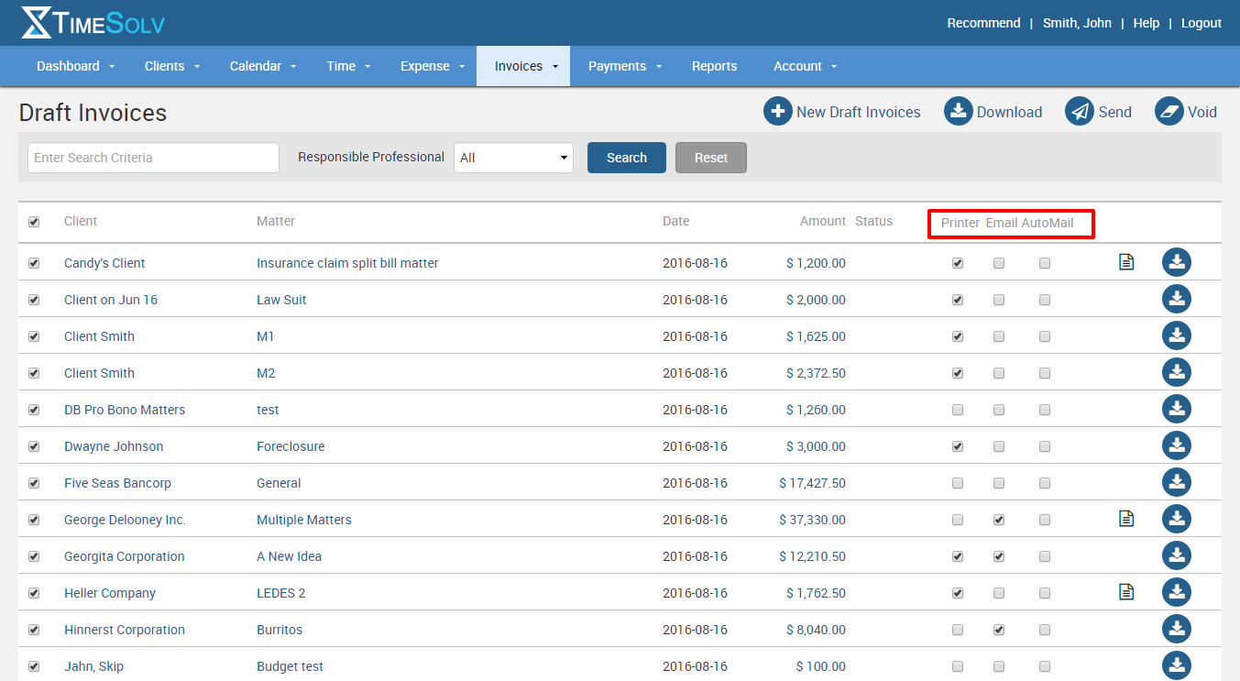Download the Five Seas Bancorp invoice
Image resolution: width=1240 pixels, height=681 pixels.
[x=1176, y=482]
